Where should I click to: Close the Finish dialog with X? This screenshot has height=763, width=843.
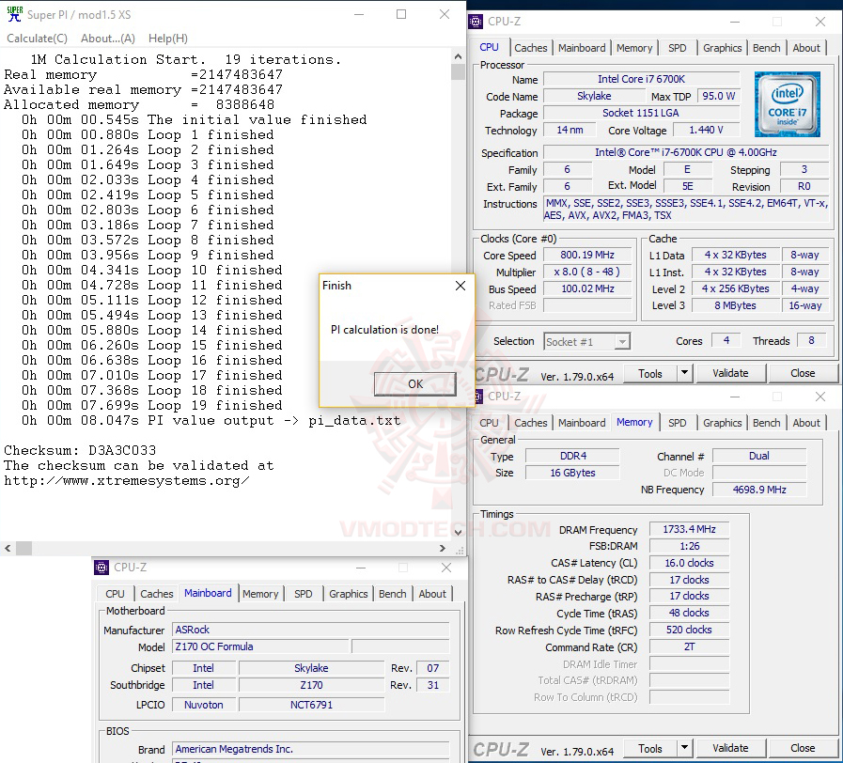[461, 286]
